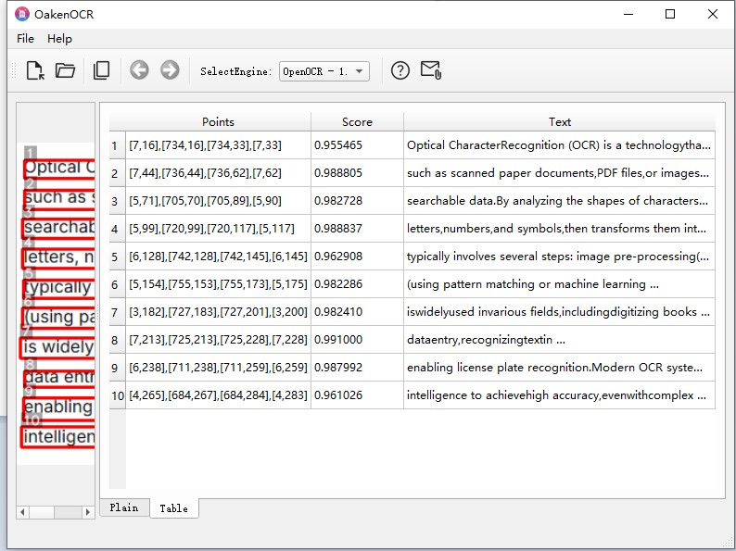Viewport: 736px width, 551px height.
Task: Select the Table tab
Action: pyautogui.click(x=173, y=508)
